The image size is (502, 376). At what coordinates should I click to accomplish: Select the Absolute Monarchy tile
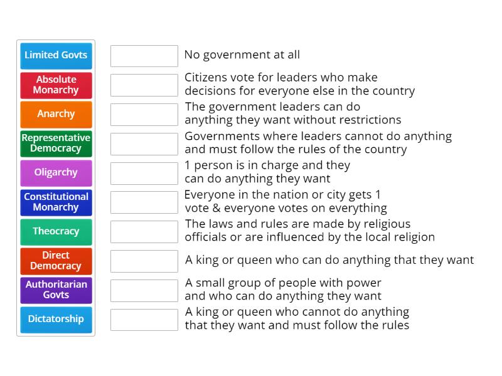point(55,85)
